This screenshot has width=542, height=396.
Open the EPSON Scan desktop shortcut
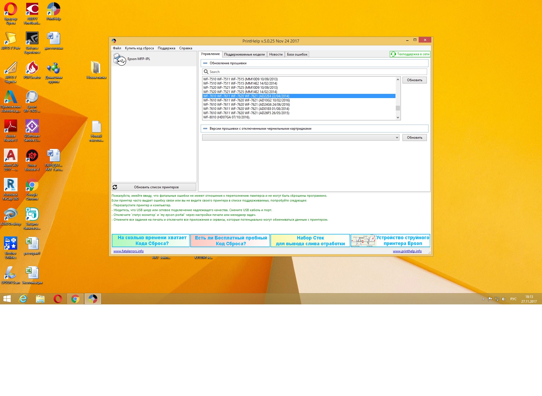(11, 275)
